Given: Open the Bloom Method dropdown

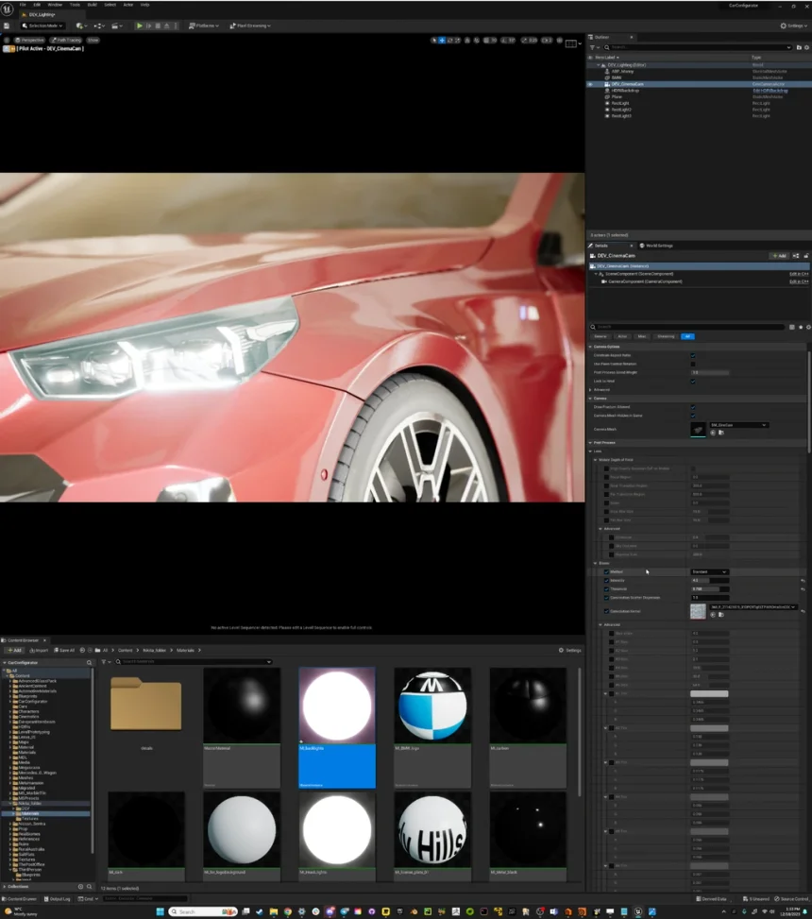Looking at the screenshot, I should click(x=709, y=571).
